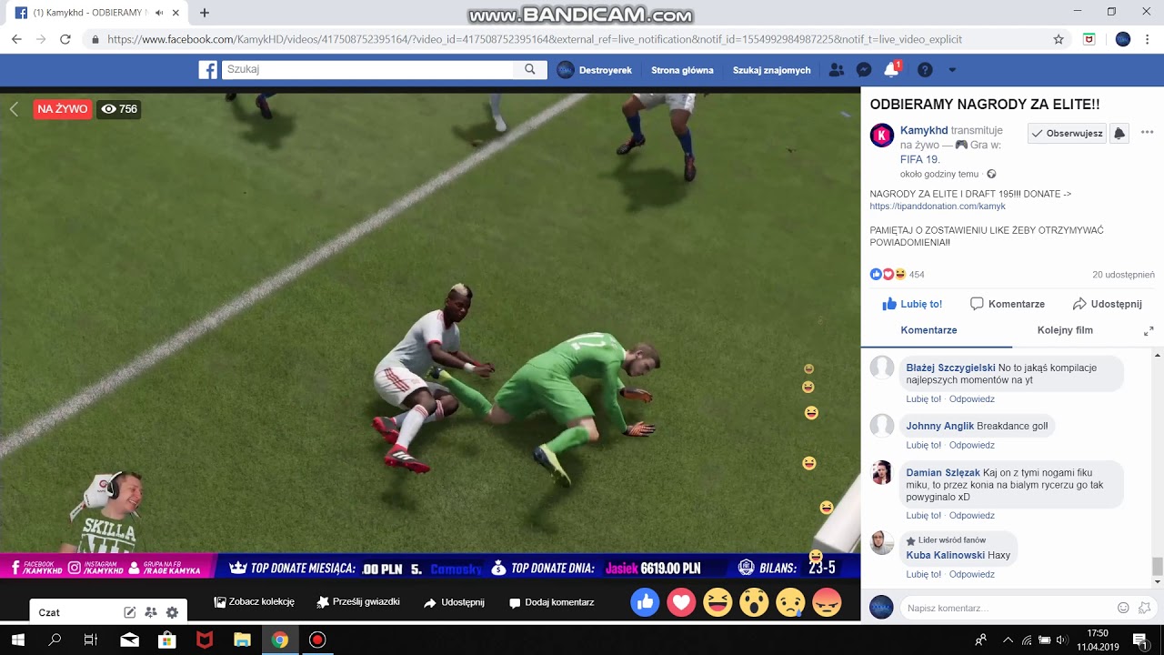Click Zobacz kolekcję below the video
The width and height of the screenshot is (1164, 655).
[x=254, y=602]
